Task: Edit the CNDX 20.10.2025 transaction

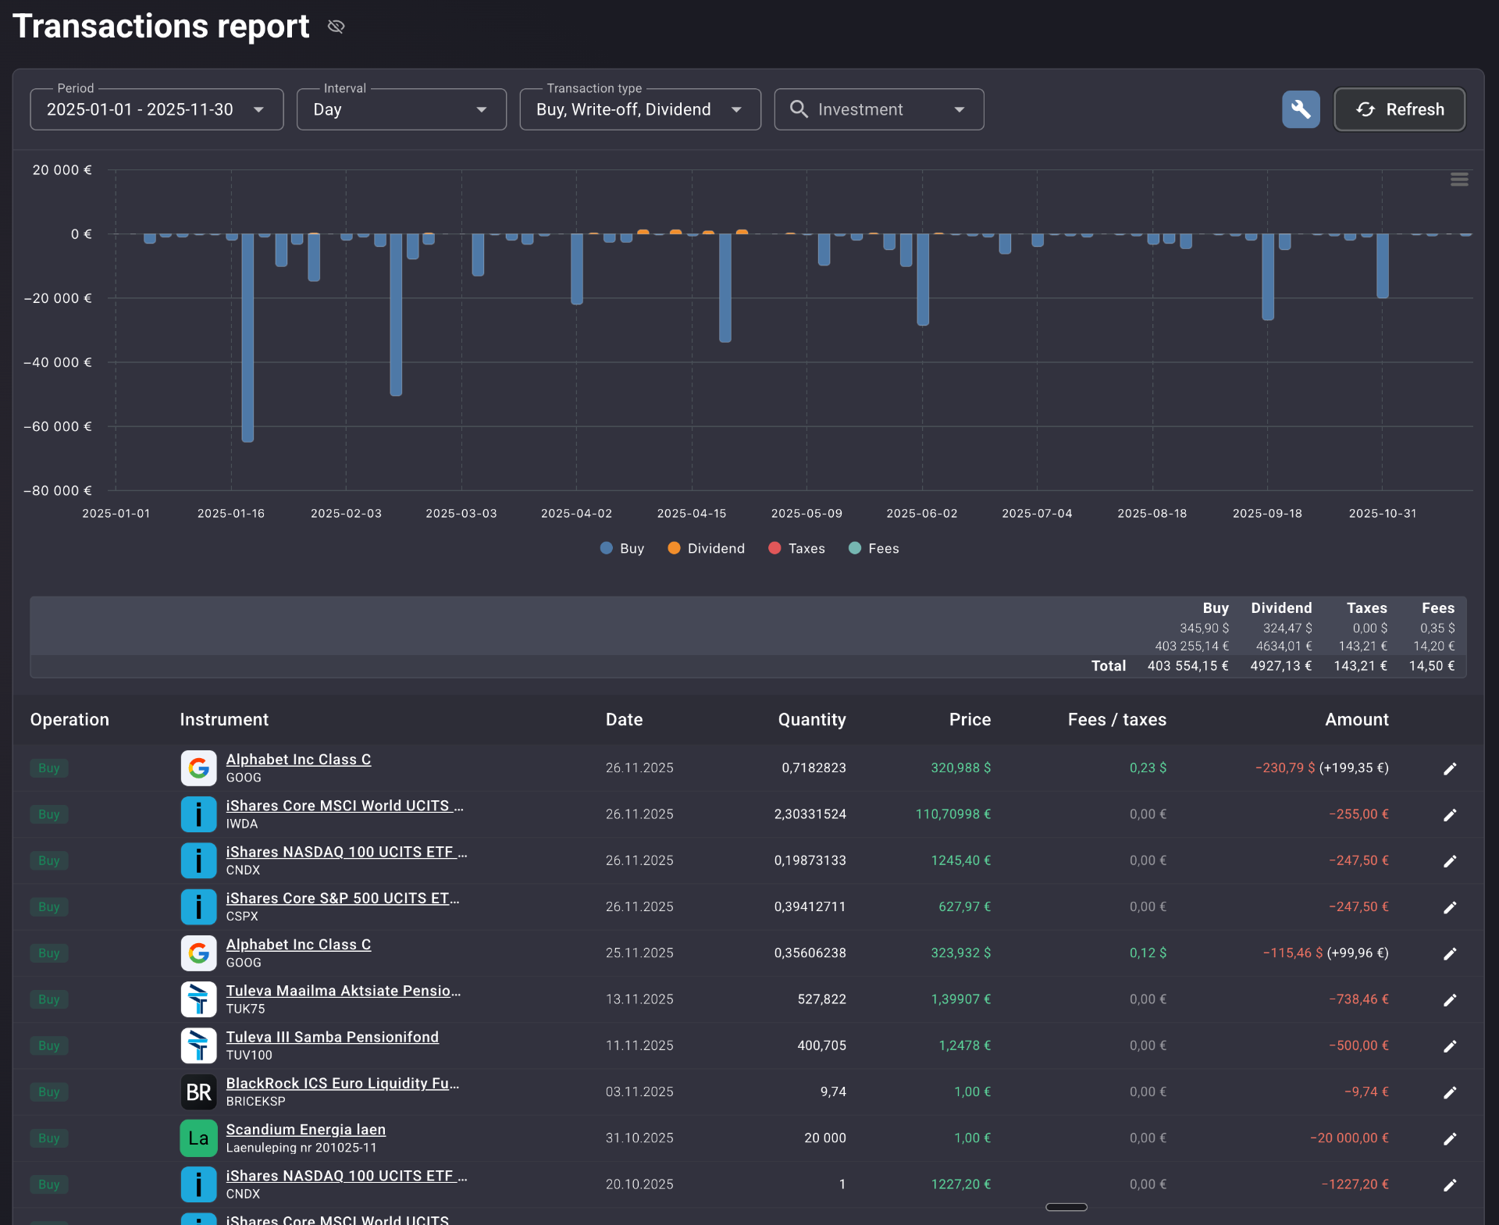Action: pos(1450,1184)
